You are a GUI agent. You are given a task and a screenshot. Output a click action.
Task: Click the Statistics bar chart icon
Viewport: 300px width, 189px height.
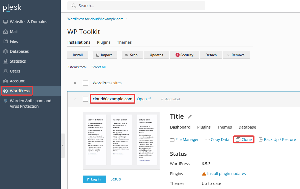[6, 61]
